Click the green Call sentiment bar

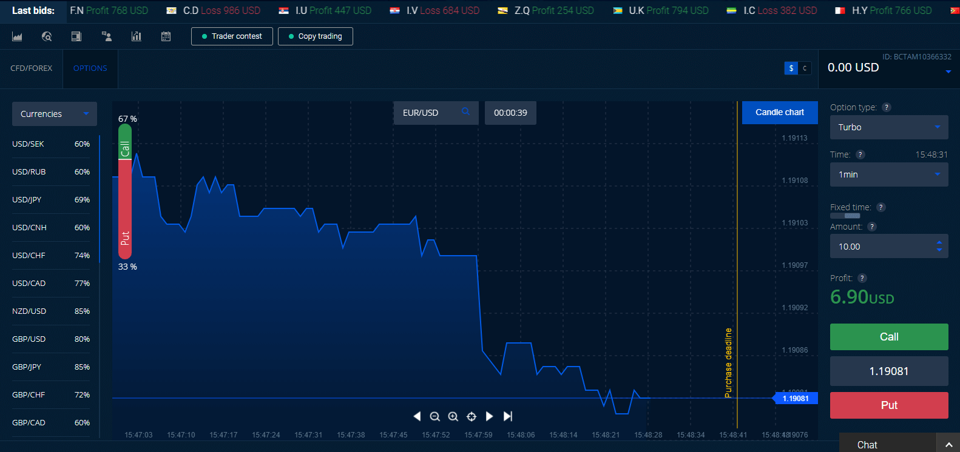pyautogui.click(x=125, y=142)
